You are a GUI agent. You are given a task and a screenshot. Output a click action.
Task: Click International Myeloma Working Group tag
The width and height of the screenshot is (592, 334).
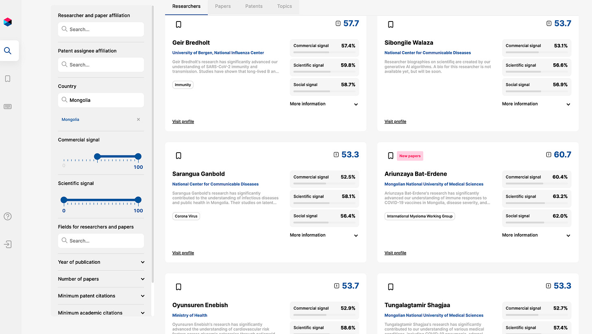[x=420, y=216]
